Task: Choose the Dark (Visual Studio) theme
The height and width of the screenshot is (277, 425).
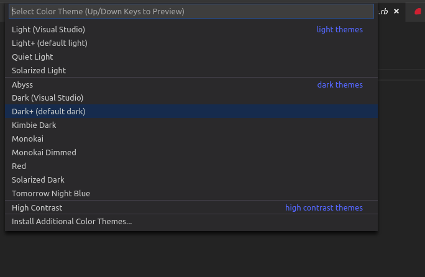Action: point(47,98)
